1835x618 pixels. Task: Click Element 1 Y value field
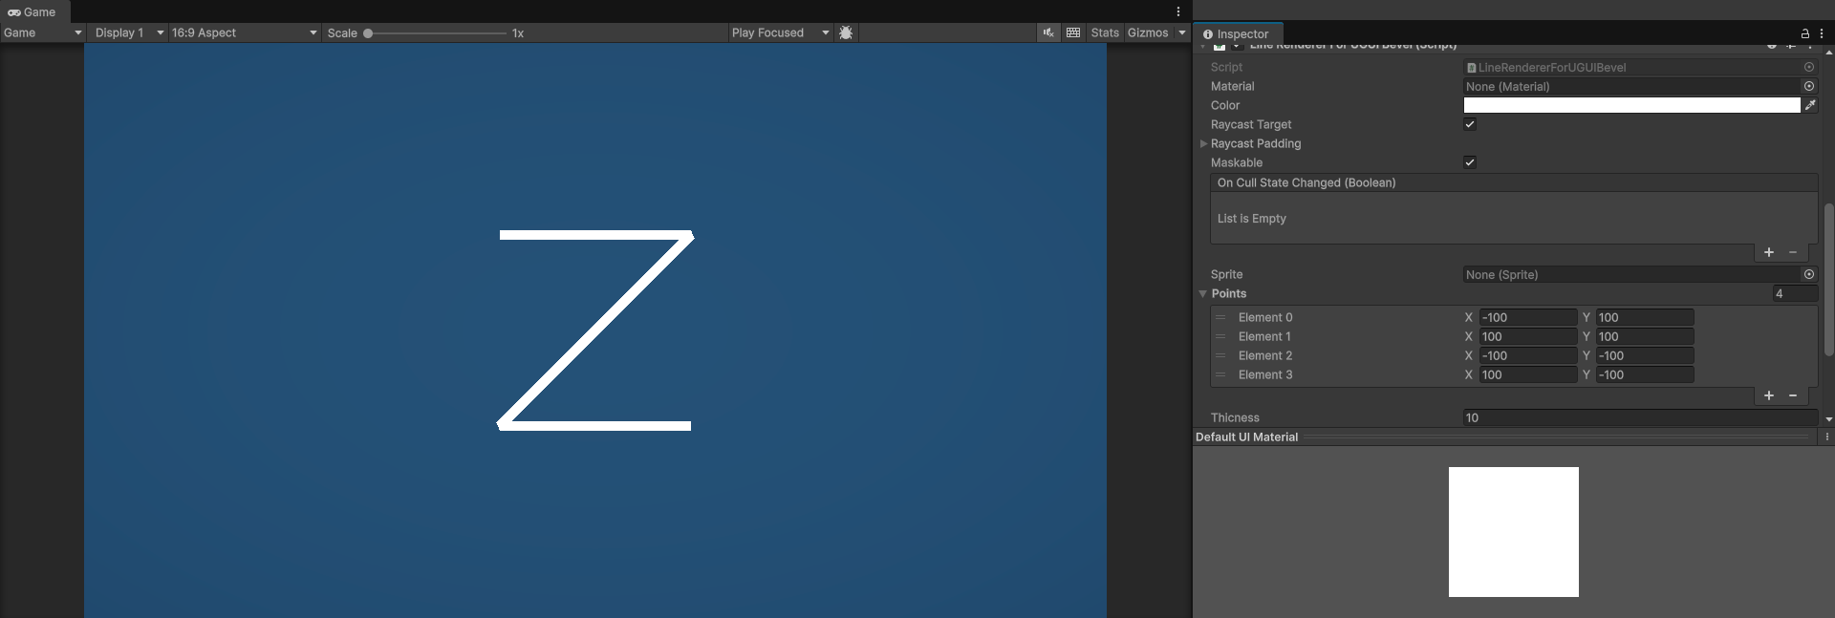(1645, 336)
